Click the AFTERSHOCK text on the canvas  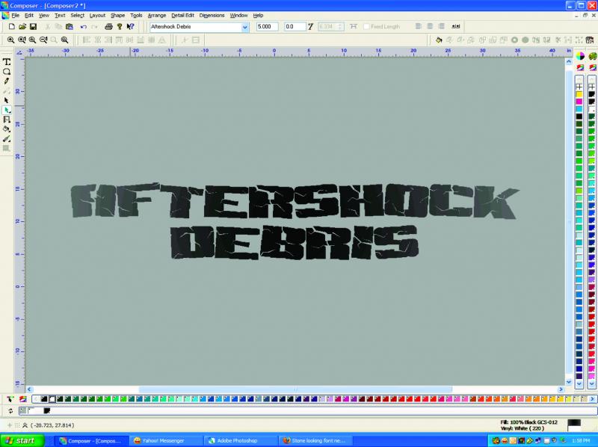coord(295,201)
